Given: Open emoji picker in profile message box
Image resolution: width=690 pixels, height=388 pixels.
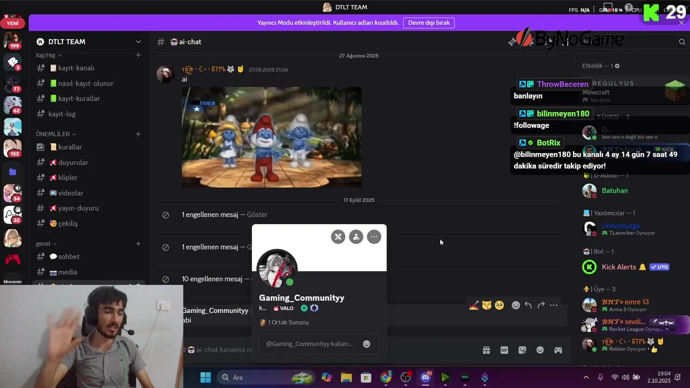Looking at the screenshot, I should 367,344.
